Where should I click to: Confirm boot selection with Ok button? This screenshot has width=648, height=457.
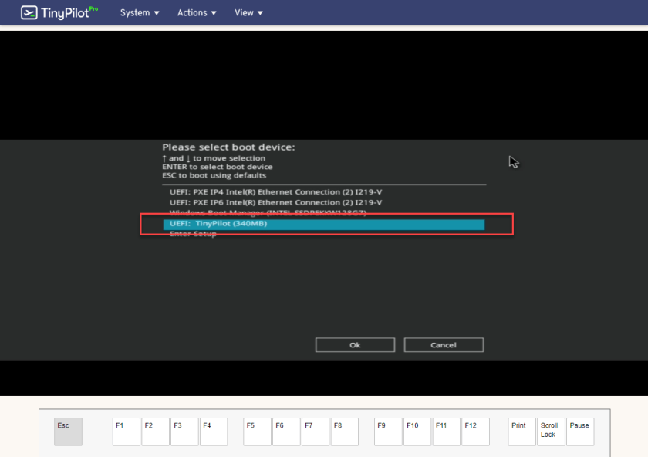click(355, 345)
